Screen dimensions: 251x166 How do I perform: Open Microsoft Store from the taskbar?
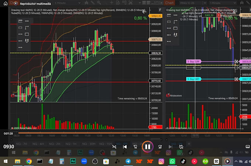[106, 161]
